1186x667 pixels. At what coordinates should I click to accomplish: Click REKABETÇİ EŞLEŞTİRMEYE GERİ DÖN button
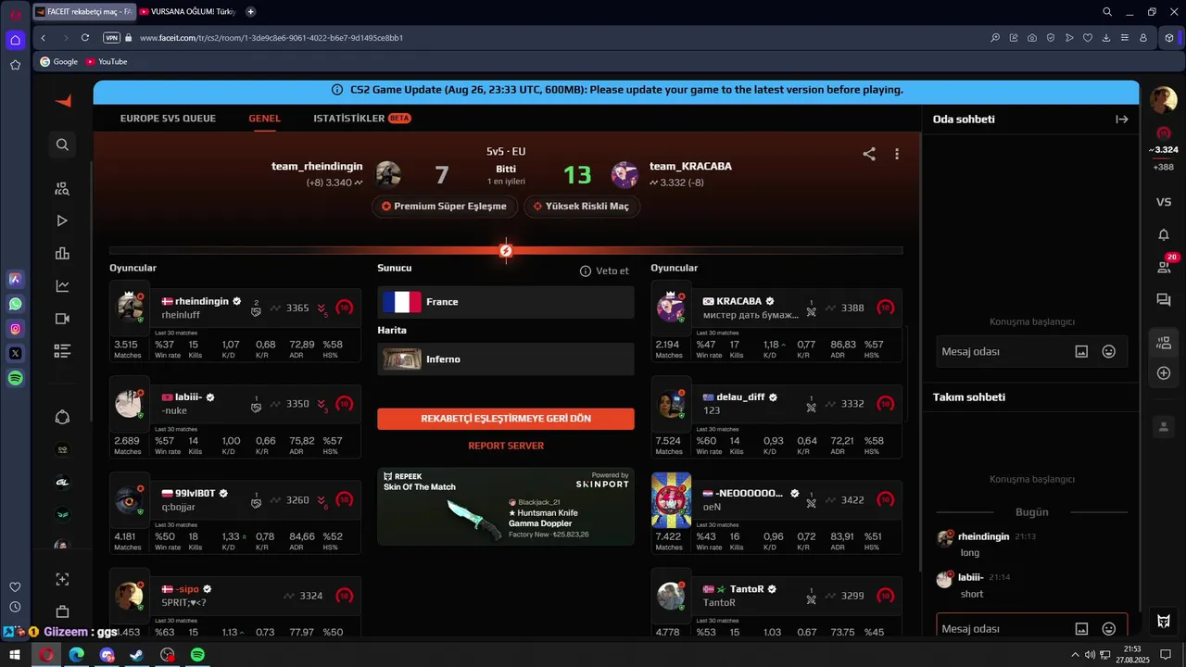(506, 419)
